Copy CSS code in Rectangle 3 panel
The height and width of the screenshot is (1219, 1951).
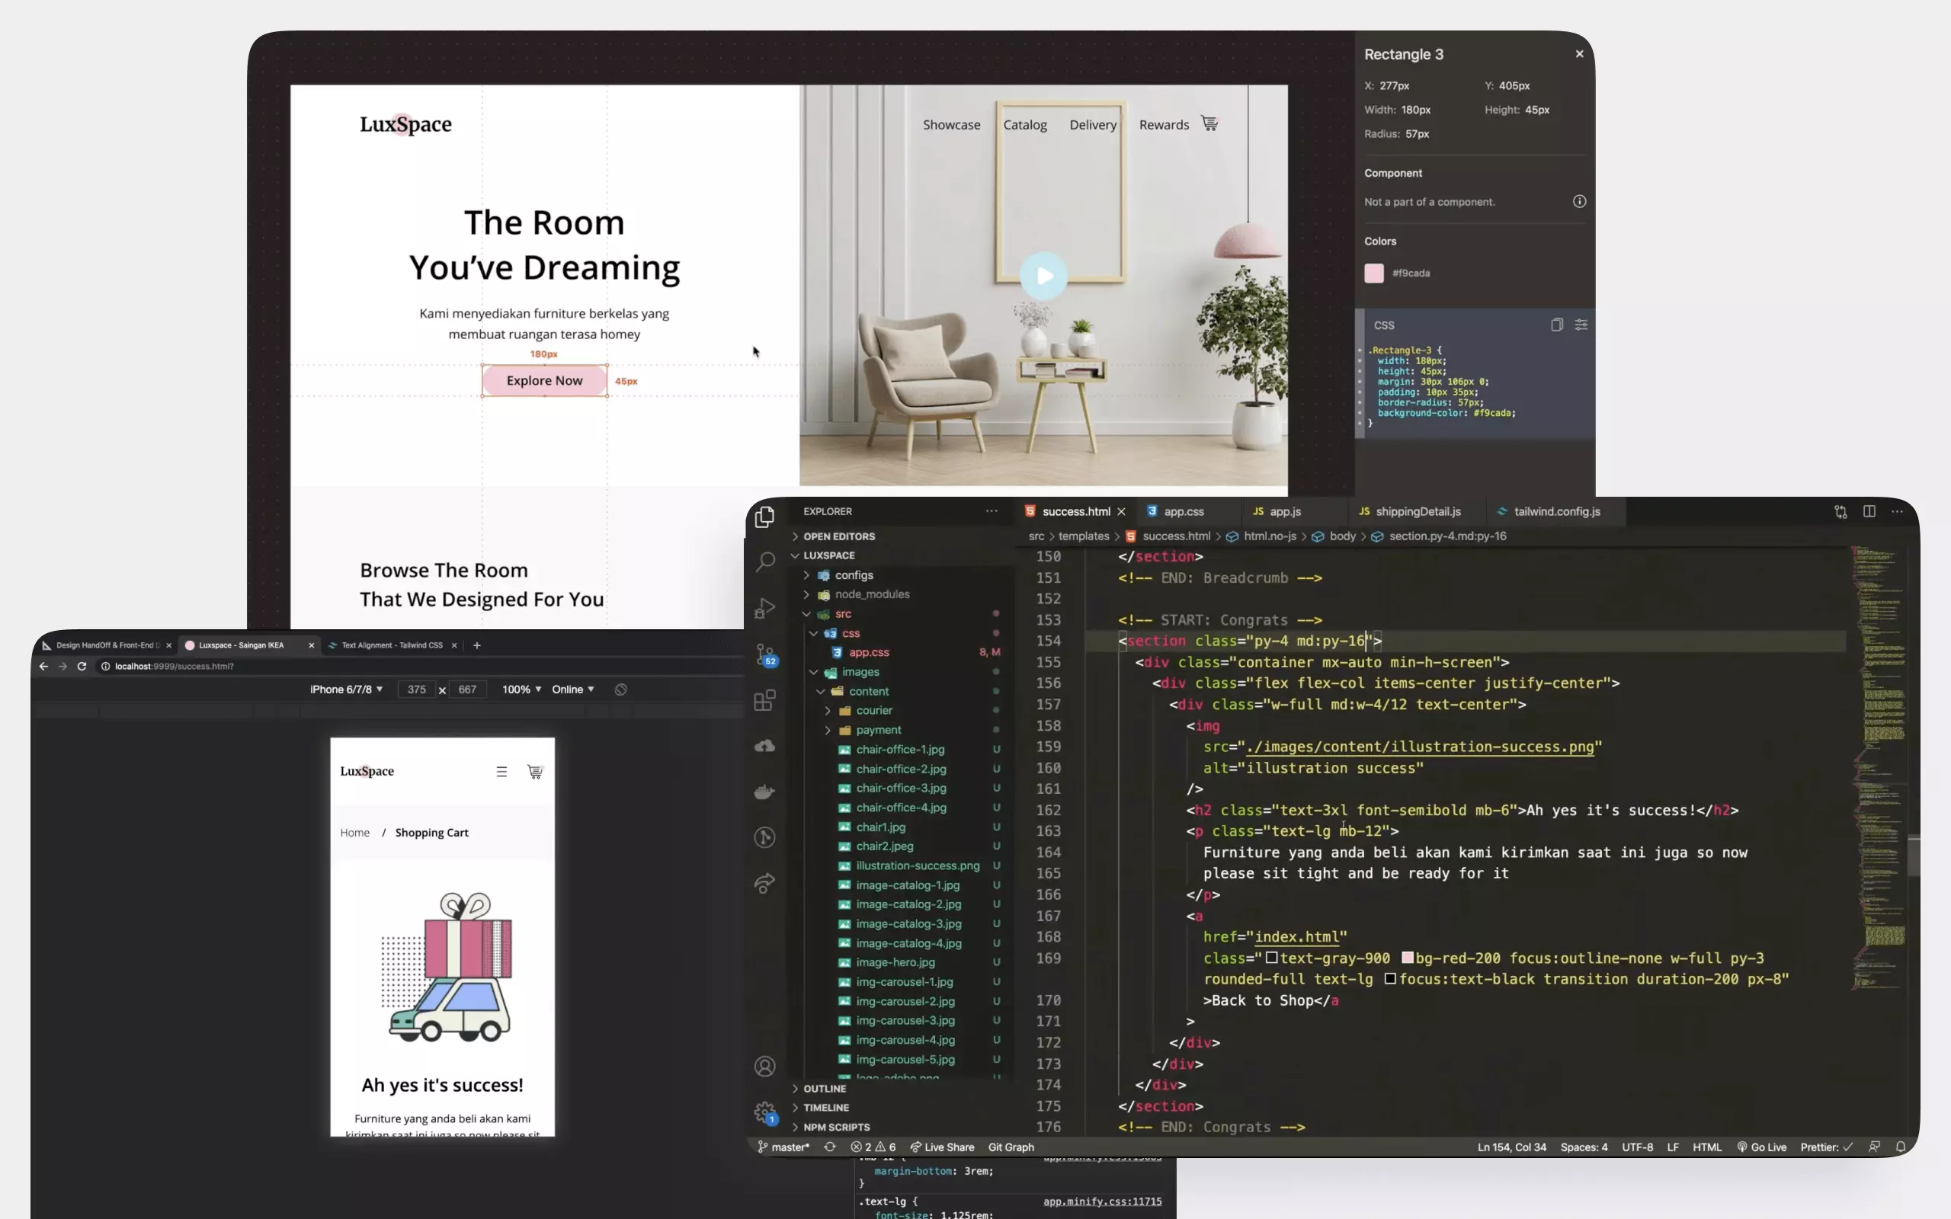pyautogui.click(x=1557, y=324)
